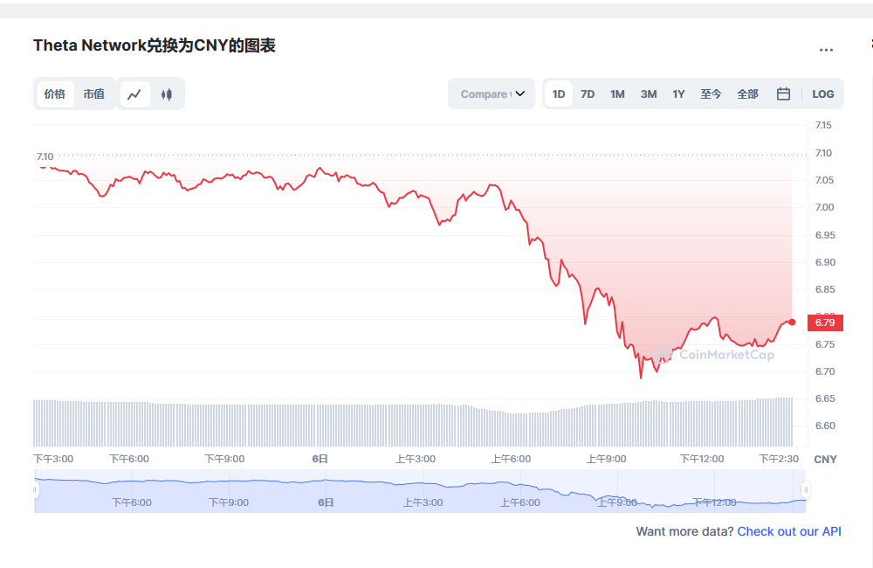This screenshot has height=568, width=873.
Task: Click the 7.05 y-axis value
Action: click(825, 180)
